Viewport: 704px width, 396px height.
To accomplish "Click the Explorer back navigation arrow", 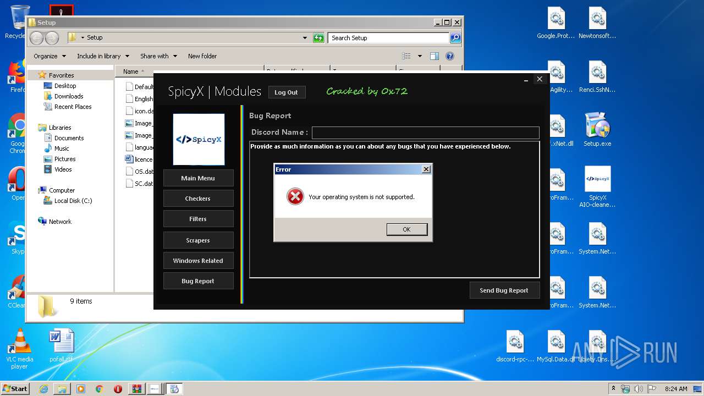I will point(37,38).
